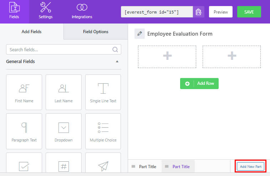Add the Multiple Choice field
This screenshot has height=176, width=270.
103,131
